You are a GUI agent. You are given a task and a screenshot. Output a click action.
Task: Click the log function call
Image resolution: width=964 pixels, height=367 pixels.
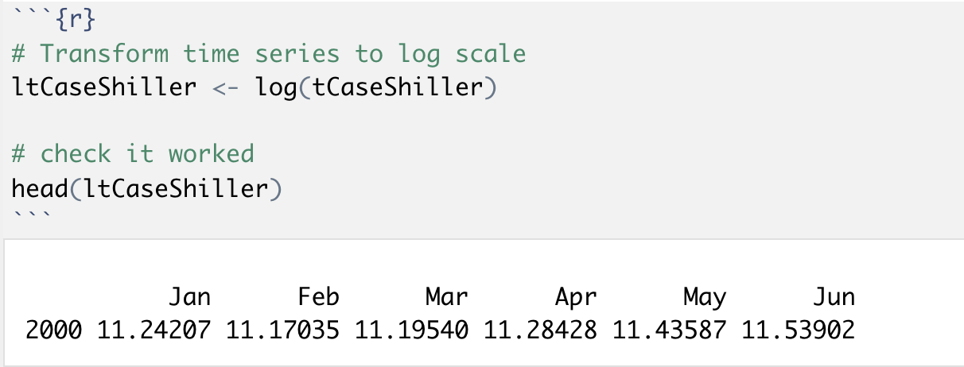(x=274, y=87)
